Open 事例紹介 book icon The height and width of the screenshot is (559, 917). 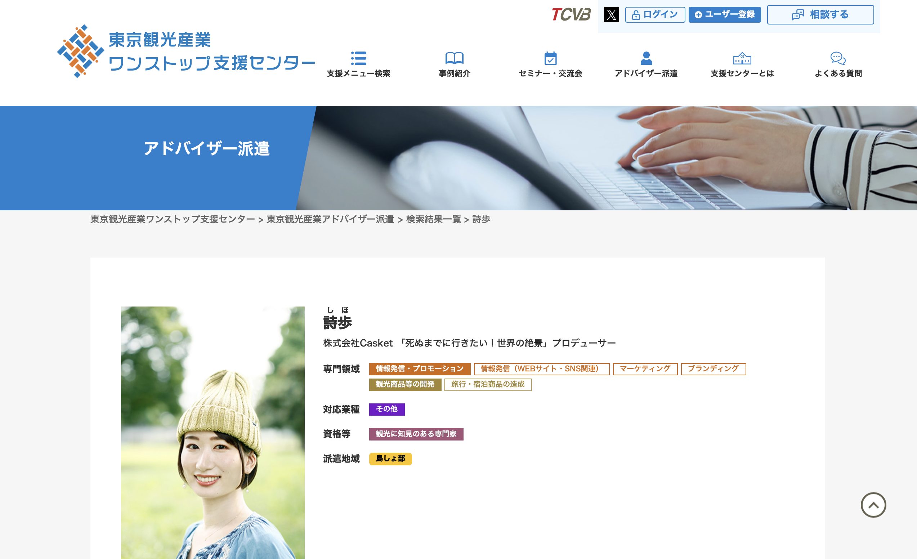(454, 58)
